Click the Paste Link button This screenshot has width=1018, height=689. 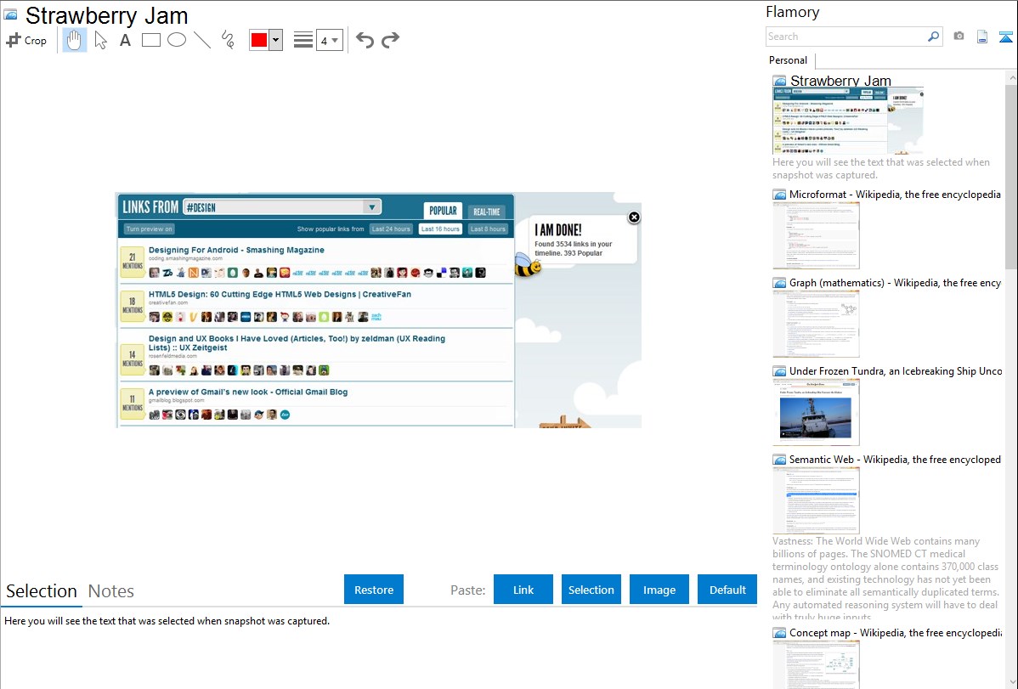(523, 590)
